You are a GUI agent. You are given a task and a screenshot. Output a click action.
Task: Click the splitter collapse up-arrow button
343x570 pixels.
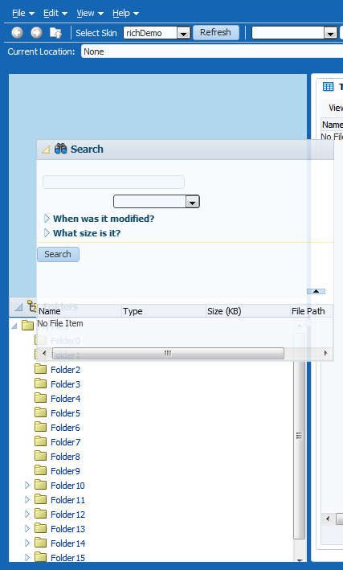316,291
